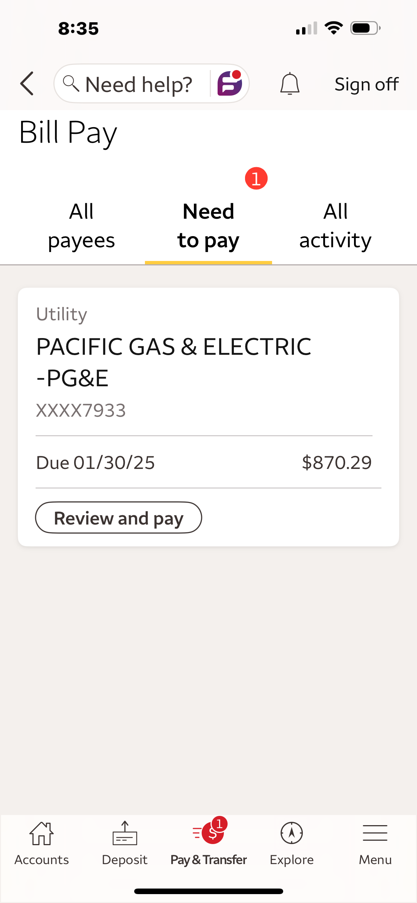
Task: Tap the $870.29 amount due
Action: click(x=337, y=462)
